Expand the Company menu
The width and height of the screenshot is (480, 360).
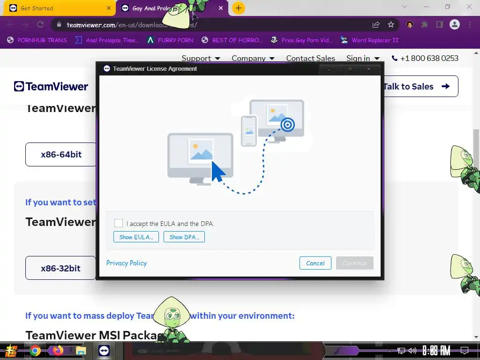(x=253, y=58)
